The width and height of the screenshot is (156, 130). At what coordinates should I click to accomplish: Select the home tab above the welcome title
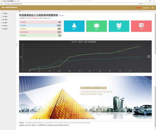pyautogui.click(x=20, y=11)
